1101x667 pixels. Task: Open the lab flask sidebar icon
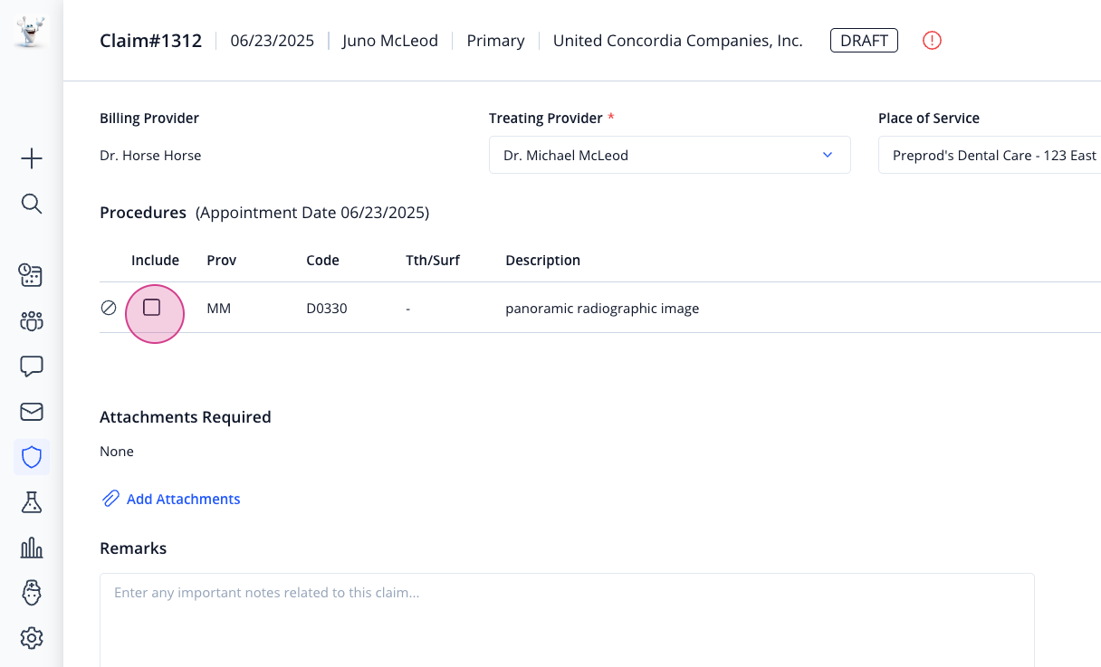coord(32,502)
